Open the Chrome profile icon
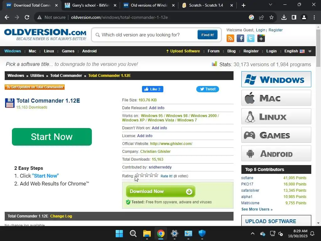Viewport: 321px width, 241px height. tap(304, 18)
